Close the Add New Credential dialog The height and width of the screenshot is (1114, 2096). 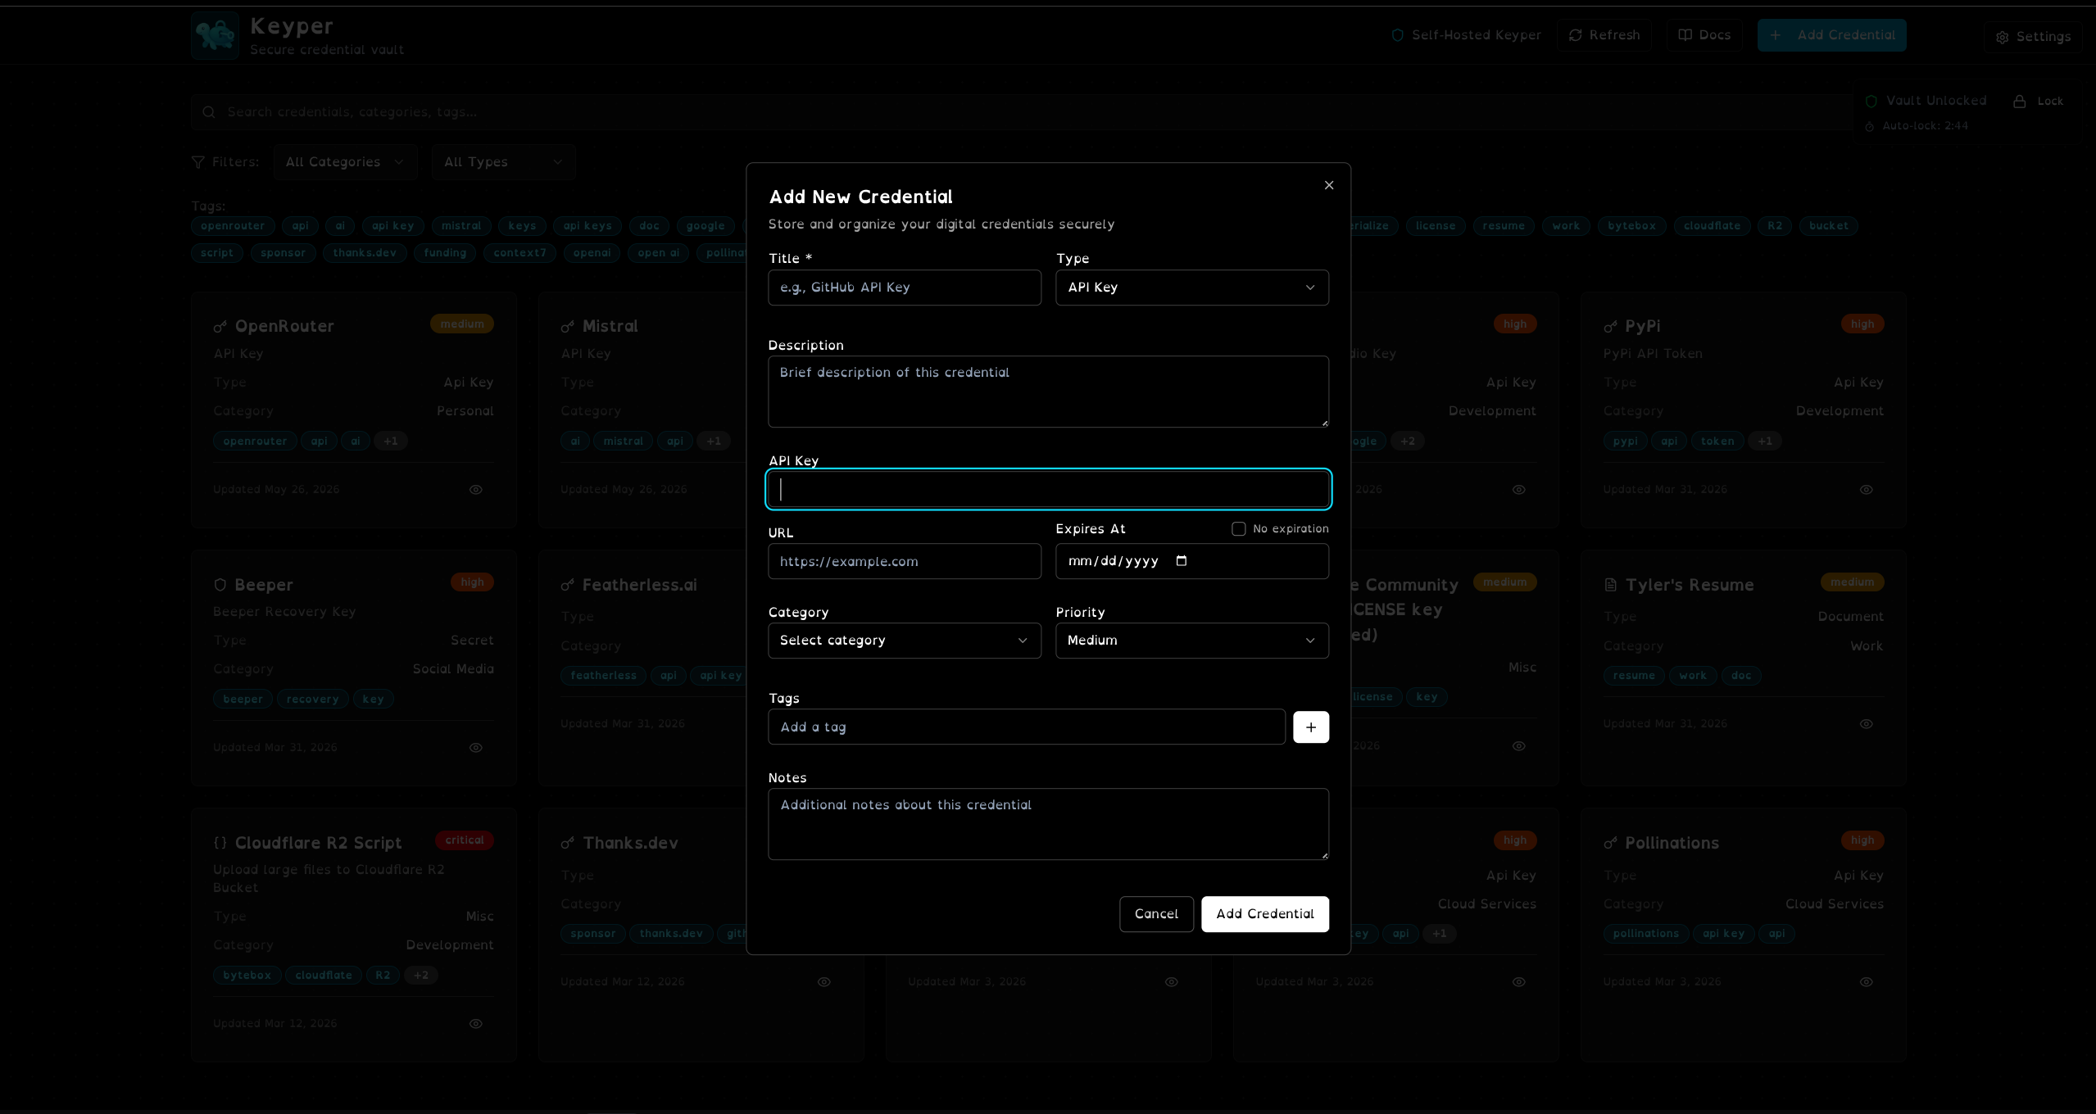[x=1329, y=185]
